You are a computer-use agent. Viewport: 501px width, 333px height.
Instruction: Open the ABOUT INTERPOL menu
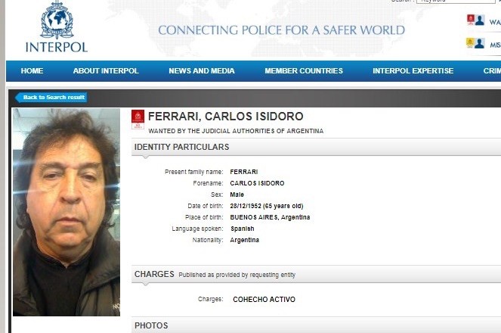coord(106,70)
